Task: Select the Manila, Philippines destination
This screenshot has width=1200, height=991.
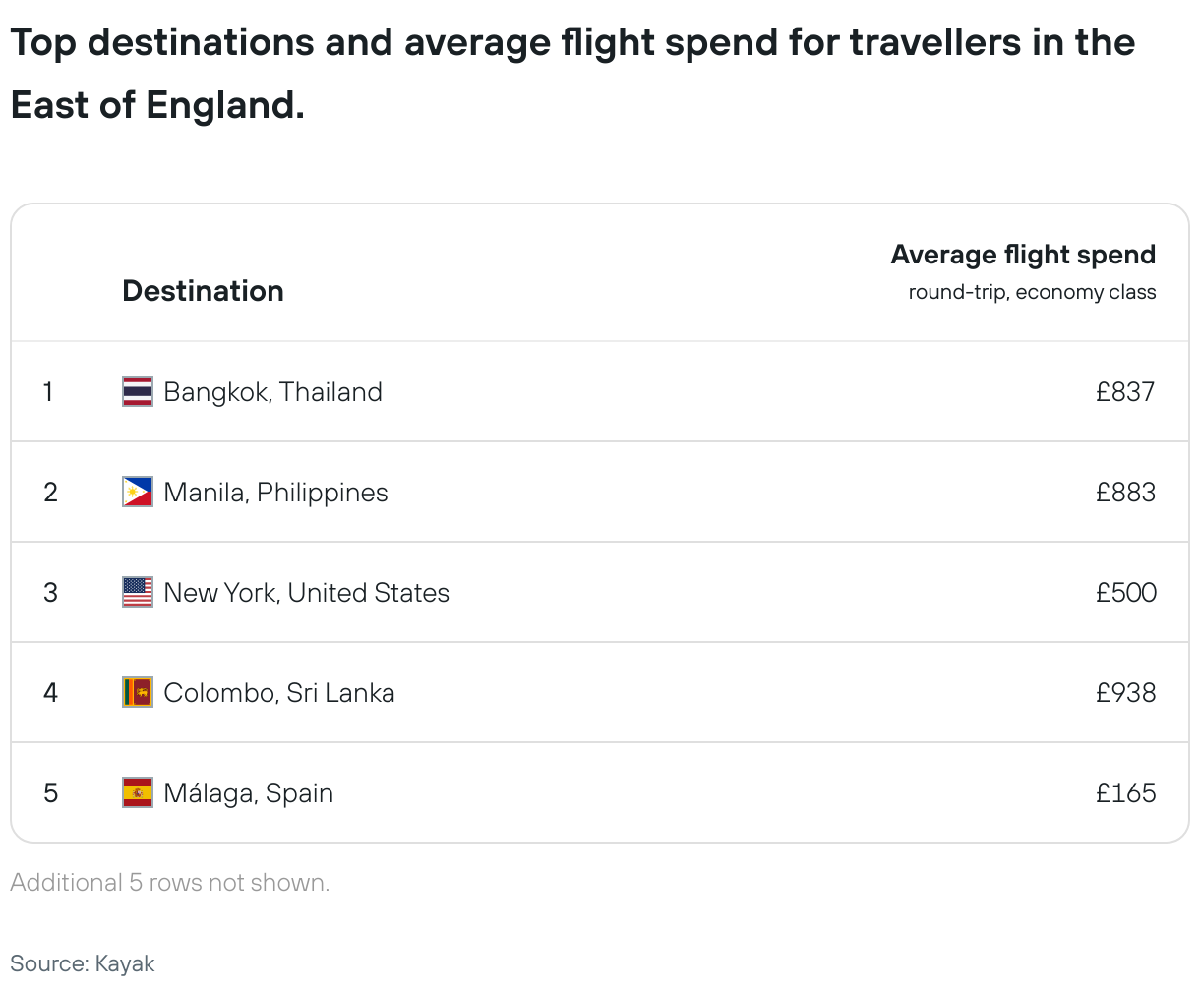Action: (275, 492)
